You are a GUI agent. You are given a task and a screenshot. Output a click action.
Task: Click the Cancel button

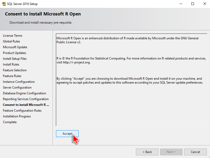(195, 152)
